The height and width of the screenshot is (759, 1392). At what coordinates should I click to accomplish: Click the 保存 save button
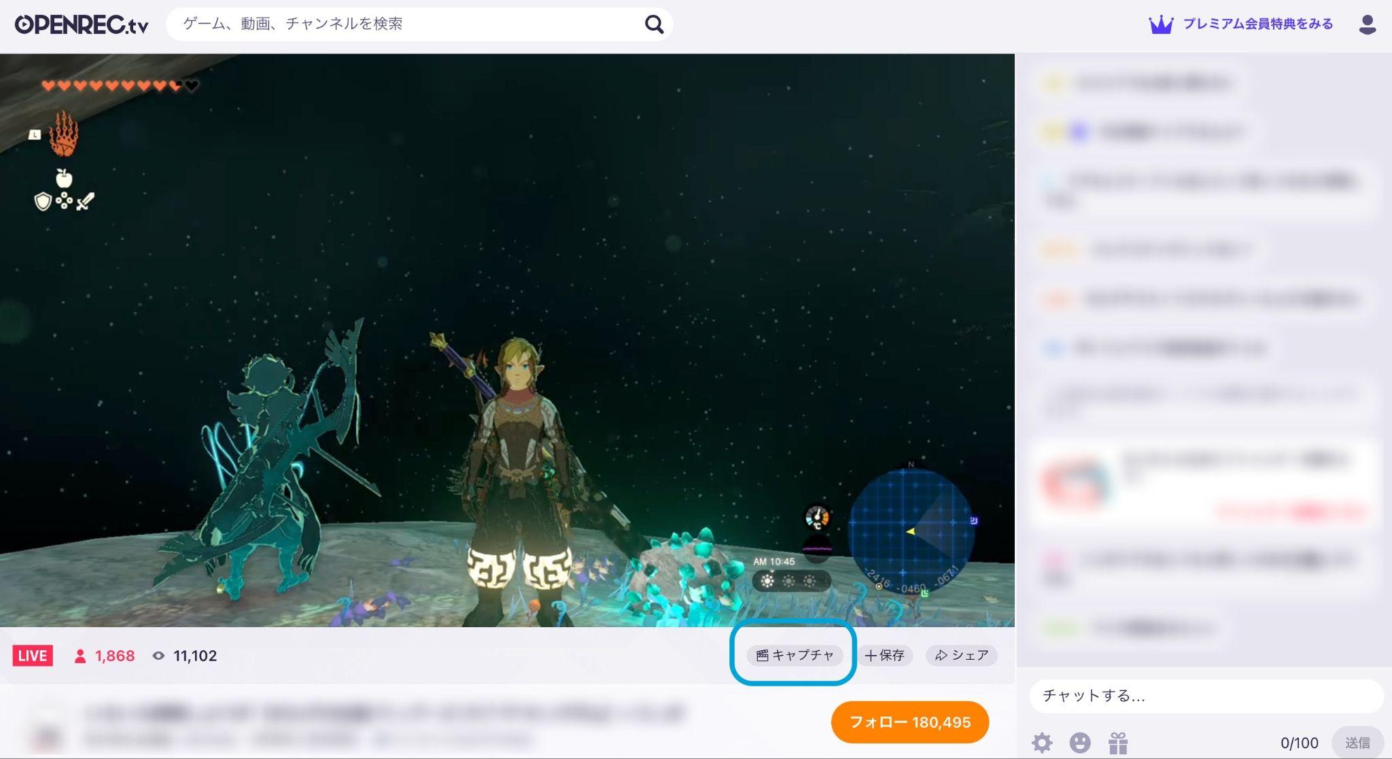[x=884, y=655]
